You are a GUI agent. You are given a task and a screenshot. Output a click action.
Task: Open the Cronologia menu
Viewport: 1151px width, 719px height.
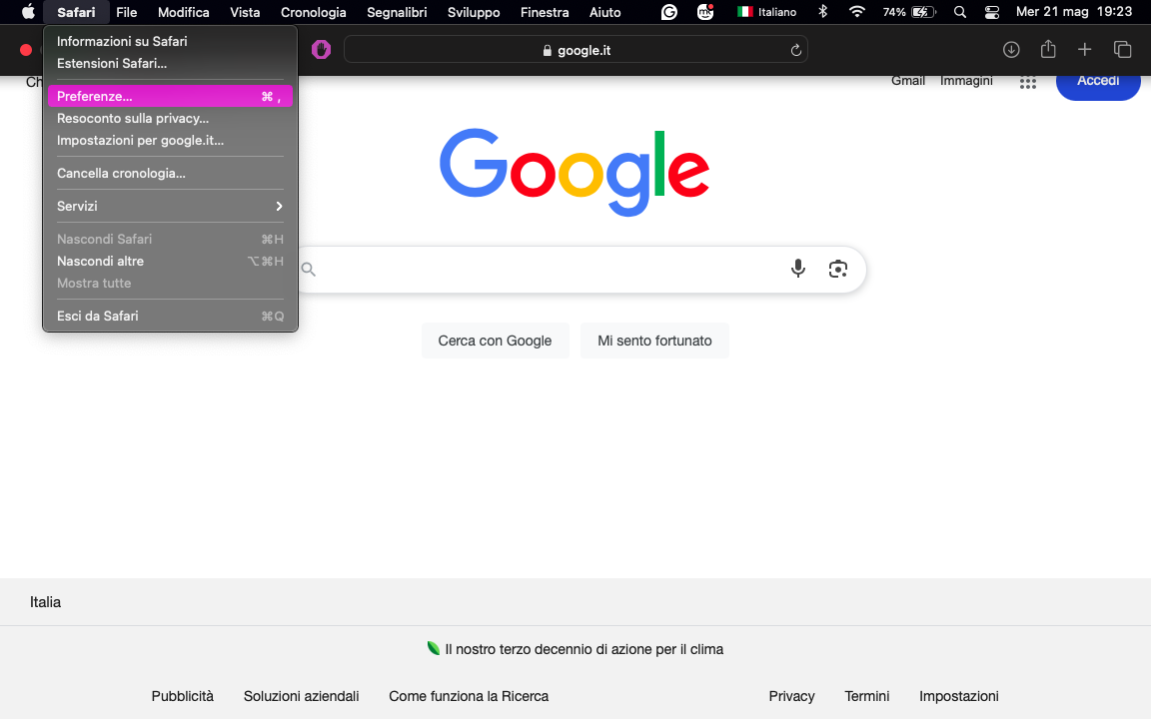(x=313, y=12)
